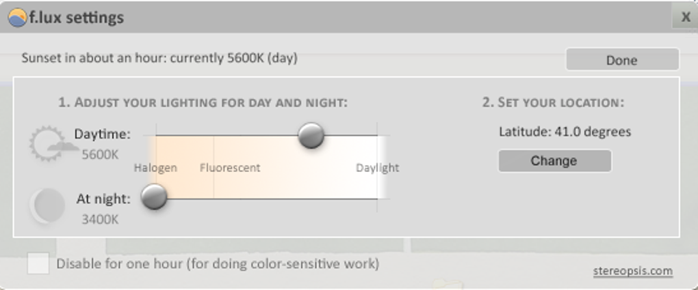Click the At night 3400K temperature value
Viewport: 698px width, 290px height.
pos(101,220)
